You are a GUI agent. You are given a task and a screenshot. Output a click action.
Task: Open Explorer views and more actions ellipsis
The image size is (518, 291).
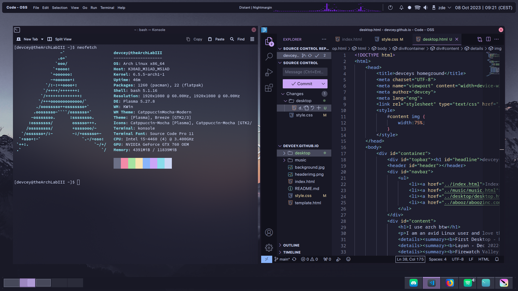click(x=324, y=39)
